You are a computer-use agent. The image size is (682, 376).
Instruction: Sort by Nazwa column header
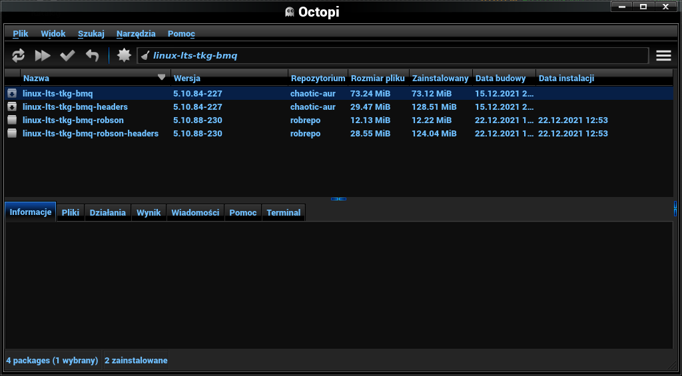click(95, 79)
